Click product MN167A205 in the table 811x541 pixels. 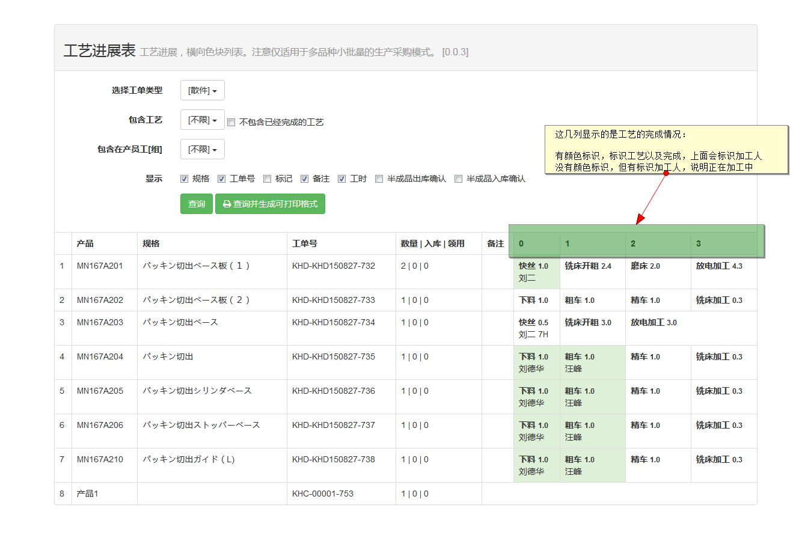point(100,391)
